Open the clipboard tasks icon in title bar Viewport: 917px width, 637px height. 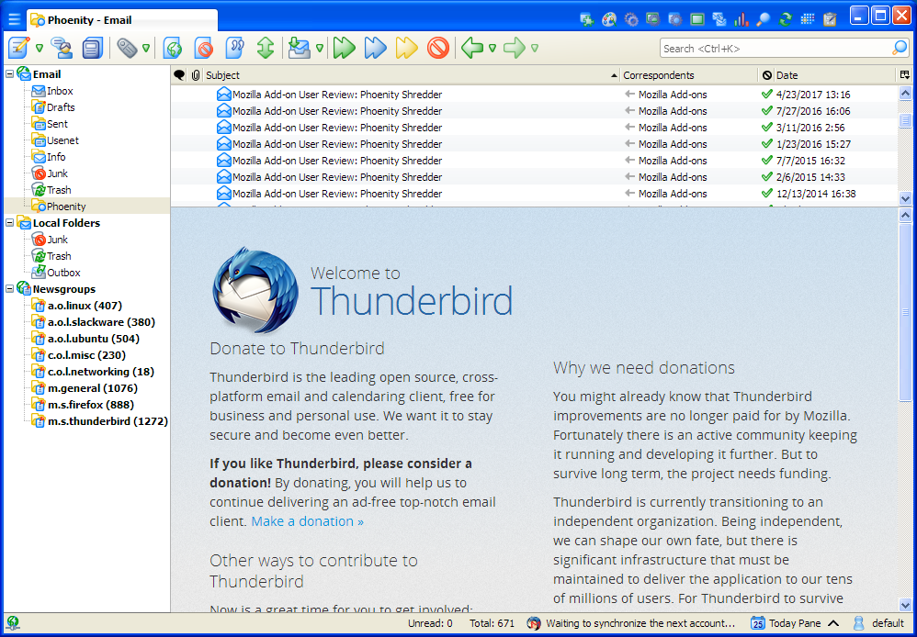830,20
